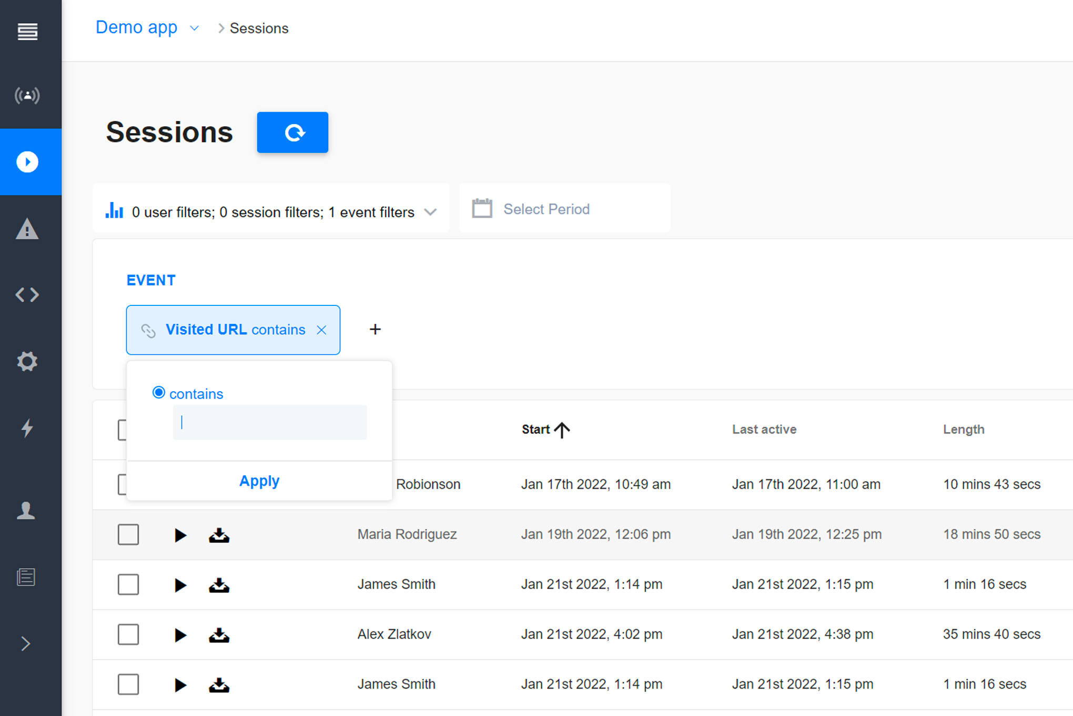Click the hamburger menu icon in sidebar

pyautogui.click(x=27, y=32)
